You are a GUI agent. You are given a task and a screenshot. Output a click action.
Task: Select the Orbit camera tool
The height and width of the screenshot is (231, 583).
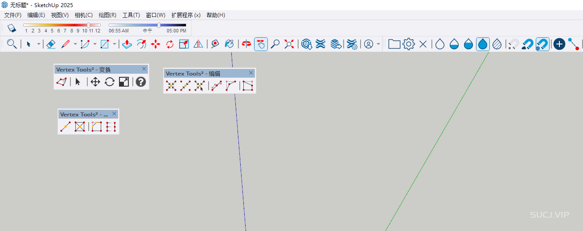(x=246, y=44)
